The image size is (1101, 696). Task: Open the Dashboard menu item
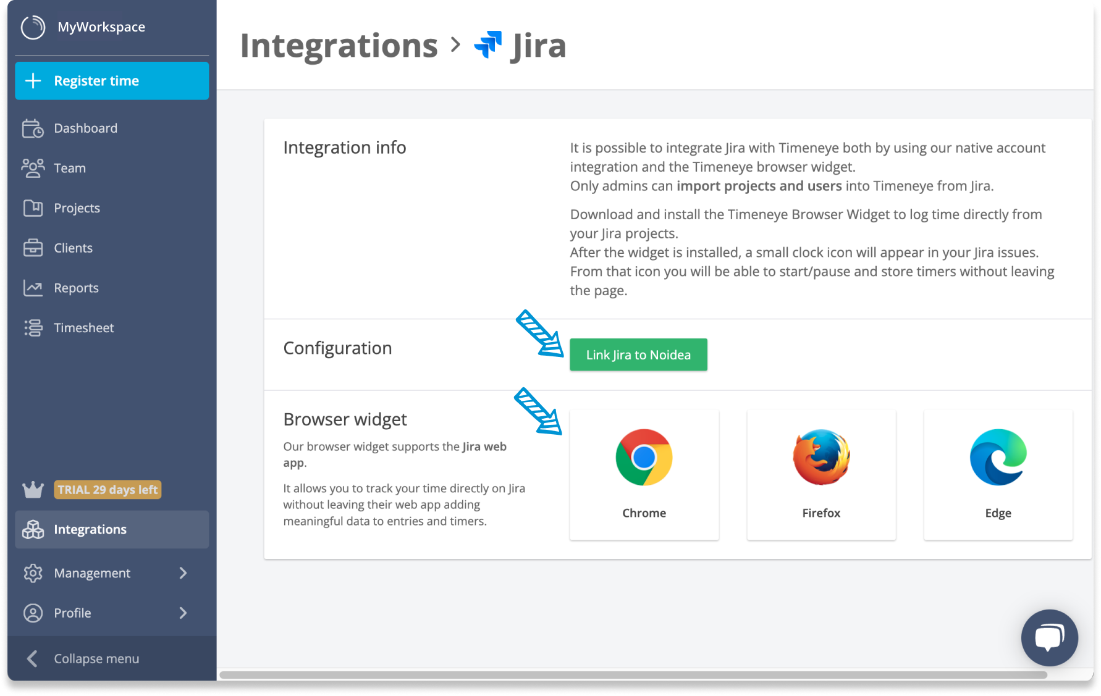coord(112,128)
